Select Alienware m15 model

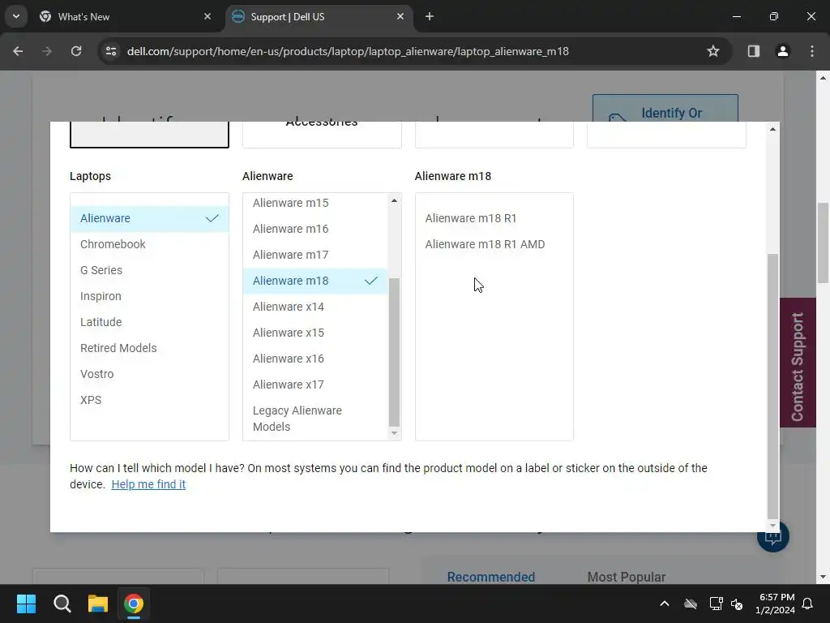[x=315, y=203]
